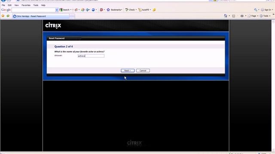Click the red icon before Bookmarks

coord(101,10)
